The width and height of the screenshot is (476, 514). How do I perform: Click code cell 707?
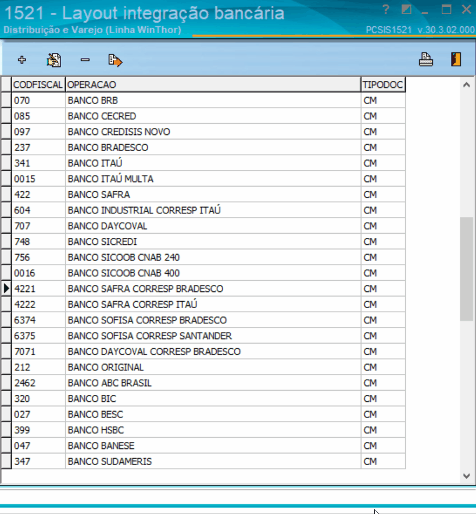(38, 226)
